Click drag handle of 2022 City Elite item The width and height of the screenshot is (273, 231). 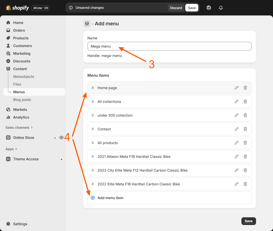coord(93,170)
